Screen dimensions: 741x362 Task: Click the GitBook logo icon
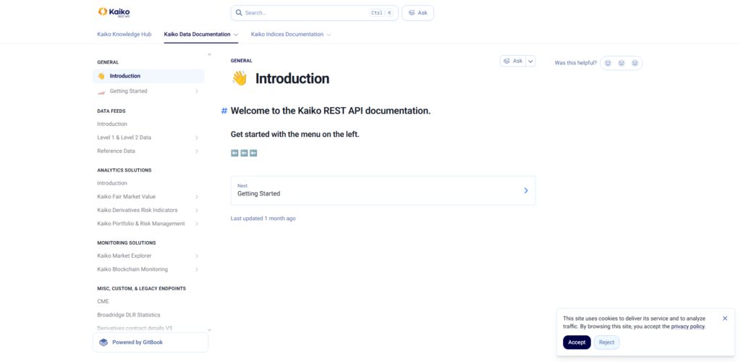pyautogui.click(x=103, y=342)
